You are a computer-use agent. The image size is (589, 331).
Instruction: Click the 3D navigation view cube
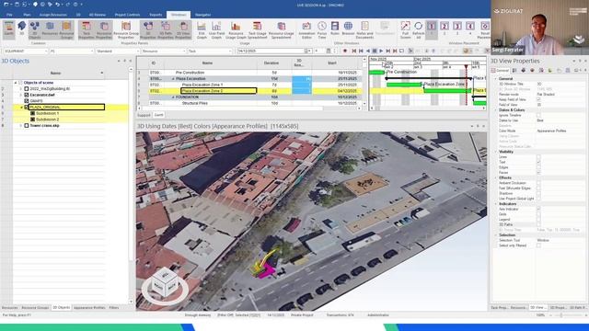[x=165, y=284]
